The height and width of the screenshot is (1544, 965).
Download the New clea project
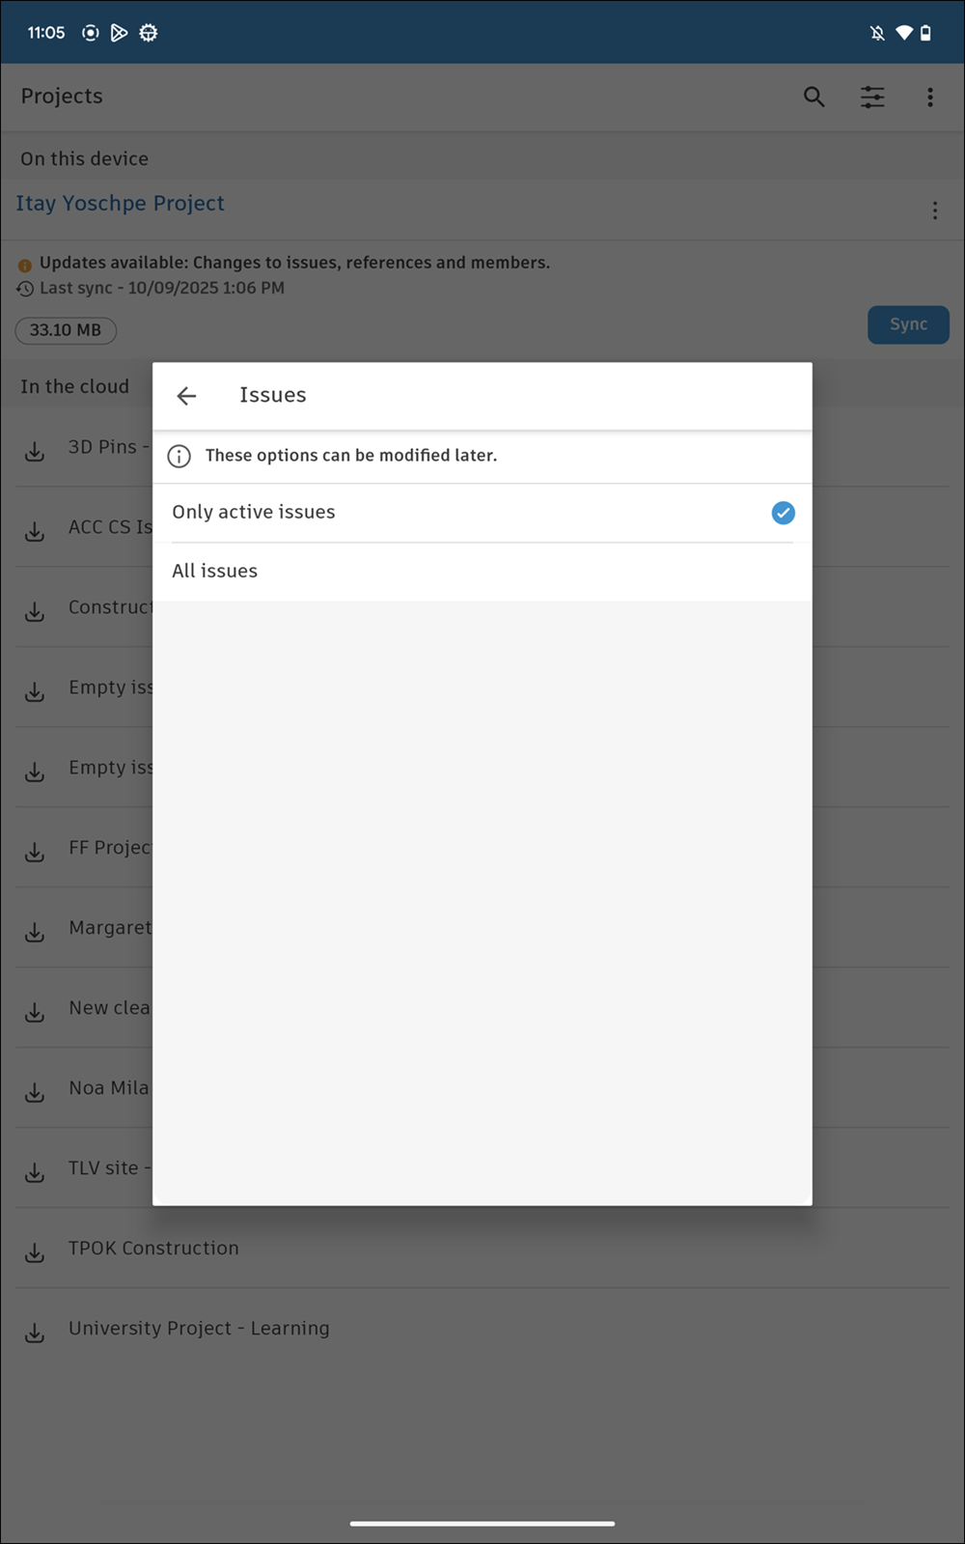click(35, 1012)
